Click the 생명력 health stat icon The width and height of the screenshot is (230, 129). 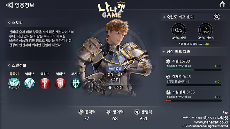click(x=137, y=112)
